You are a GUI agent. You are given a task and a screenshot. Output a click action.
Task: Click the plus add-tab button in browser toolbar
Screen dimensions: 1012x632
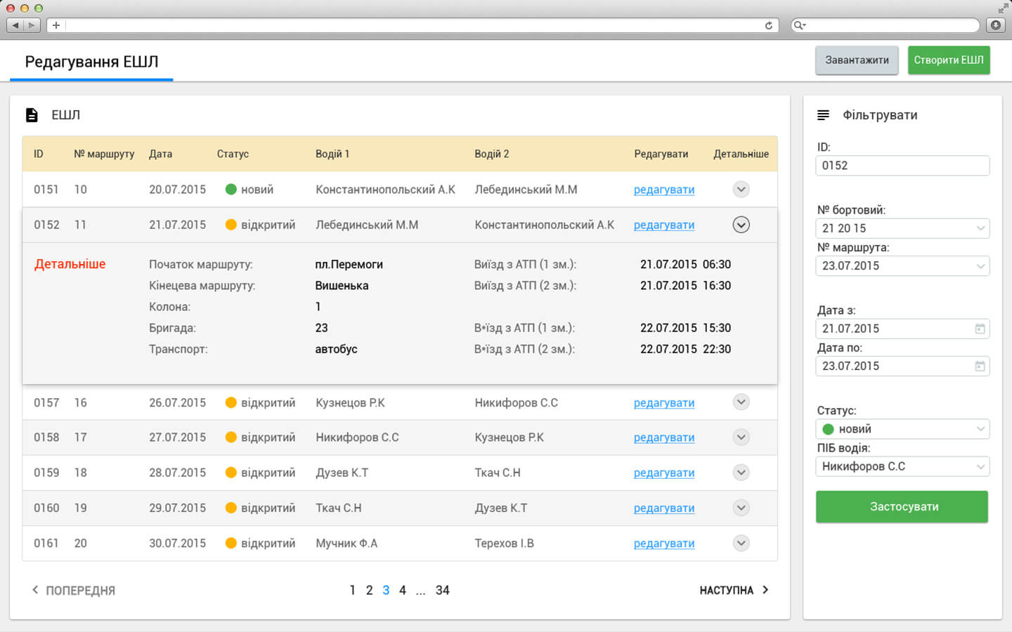[56, 25]
